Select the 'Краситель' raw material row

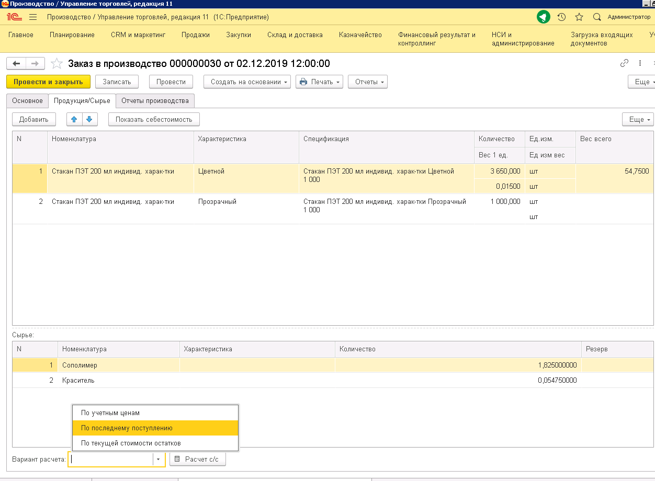click(333, 381)
